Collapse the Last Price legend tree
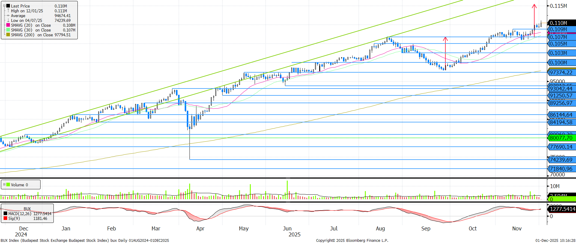The height and width of the screenshot is (243, 576). coord(4,6)
